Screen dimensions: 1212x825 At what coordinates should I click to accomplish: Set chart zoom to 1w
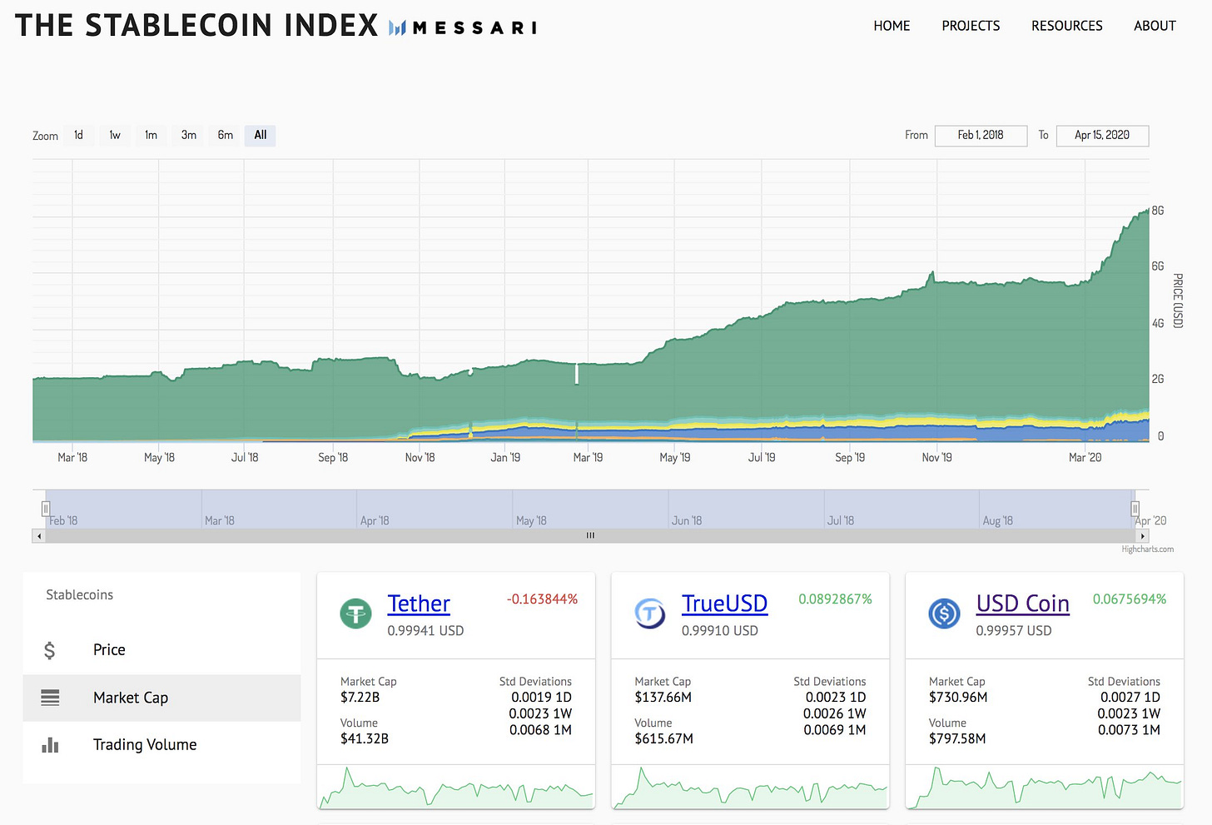(115, 135)
